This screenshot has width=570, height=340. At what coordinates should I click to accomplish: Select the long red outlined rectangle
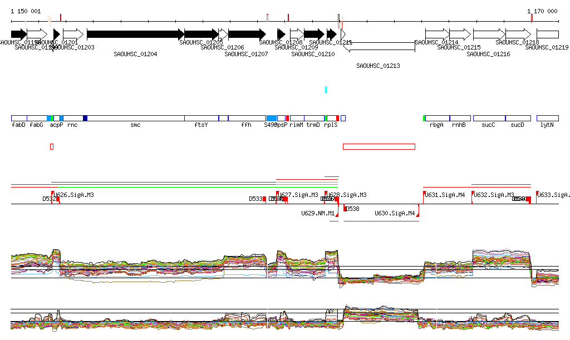pos(379,146)
